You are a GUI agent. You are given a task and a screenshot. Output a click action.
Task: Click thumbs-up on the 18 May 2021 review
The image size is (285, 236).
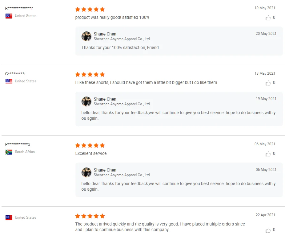coord(268,83)
